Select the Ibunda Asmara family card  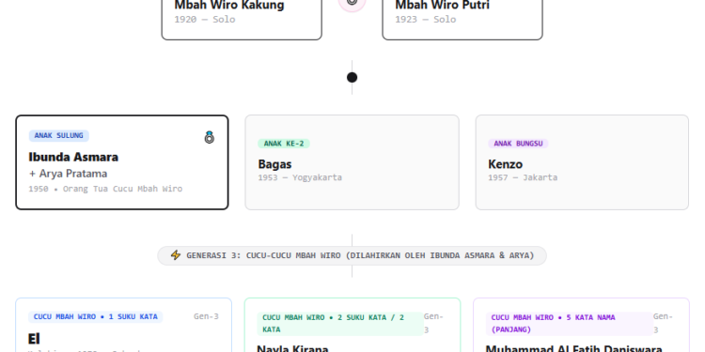(x=122, y=162)
